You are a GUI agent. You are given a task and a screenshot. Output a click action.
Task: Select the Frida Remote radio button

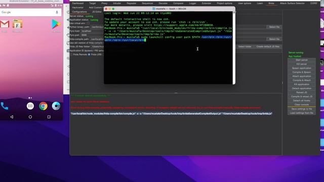[x=71, y=55]
